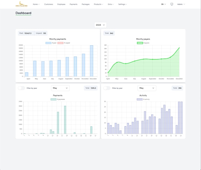This screenshot has width=201, height=170.
Task: Expand the Extra menu
Action: (x=111, y=4)
